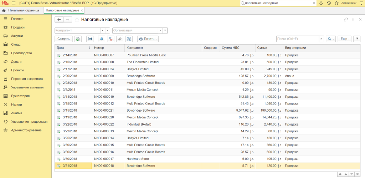Jump to the first list record arrow

click(340, 174)
